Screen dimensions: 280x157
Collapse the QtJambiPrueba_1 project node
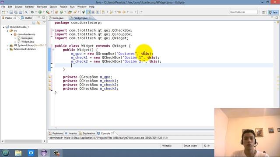point(3,27)
